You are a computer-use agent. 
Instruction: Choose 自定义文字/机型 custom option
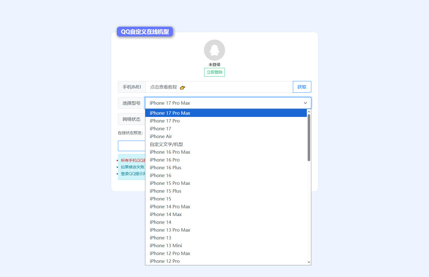coord(226,144)
